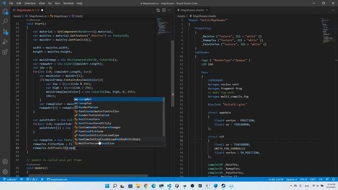The image size is (338, 190).
Task: Select RuntimeInitializeLoadType suggestion
Action: point(119,135)
